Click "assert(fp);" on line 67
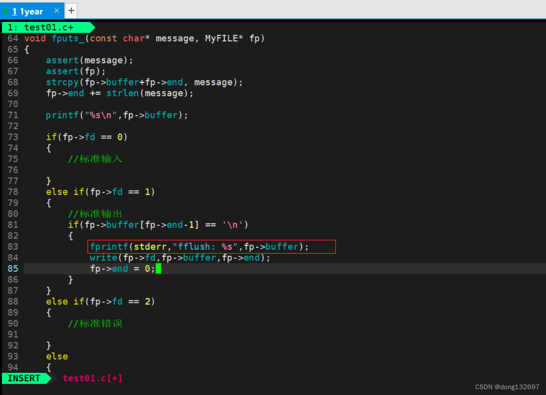This screenshot has height=395, width=546. 76,71
